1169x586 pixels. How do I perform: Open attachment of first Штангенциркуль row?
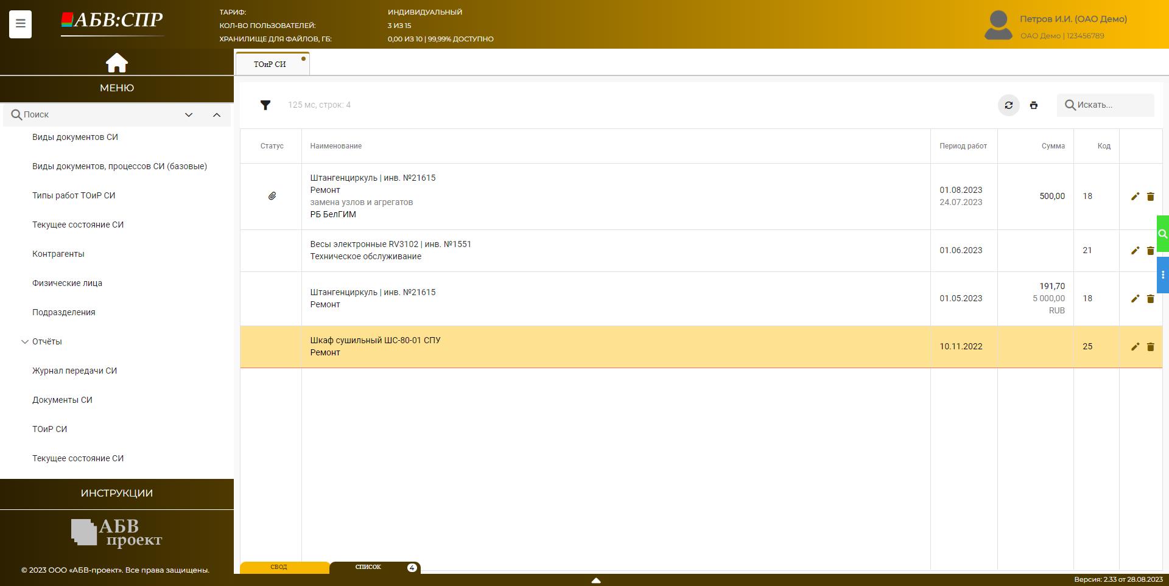(x=272, y=196)
